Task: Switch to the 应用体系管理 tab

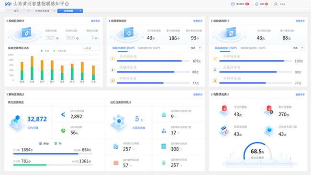Action: (x=42, y=11)
